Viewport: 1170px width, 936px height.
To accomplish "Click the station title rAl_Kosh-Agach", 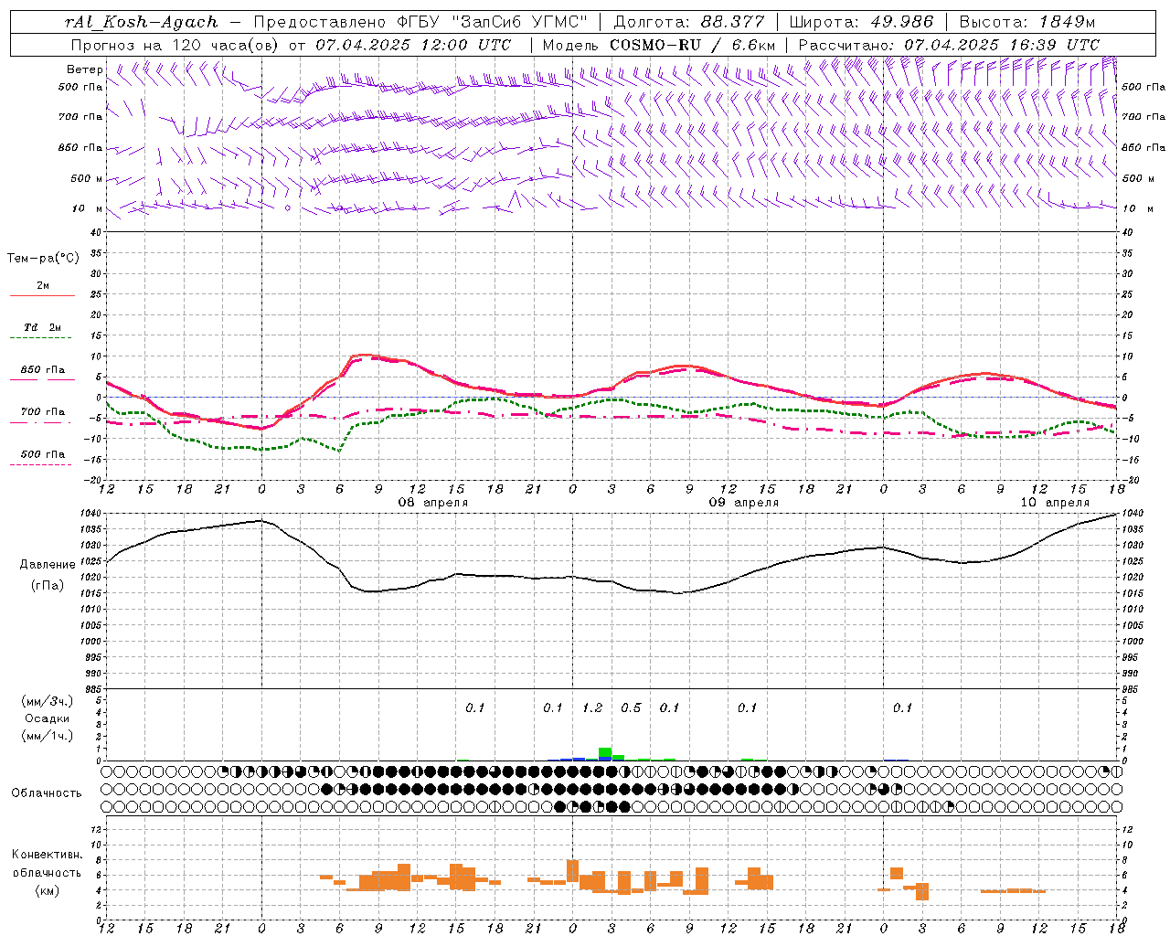I will [x=142, y=22].
